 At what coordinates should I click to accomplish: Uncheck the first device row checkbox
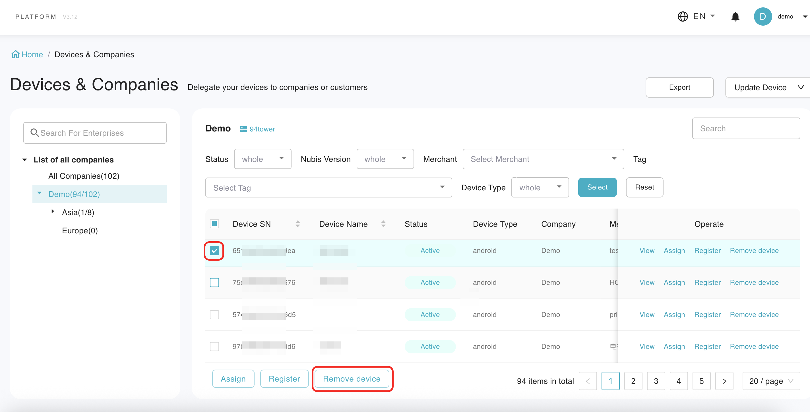(214, 251)
